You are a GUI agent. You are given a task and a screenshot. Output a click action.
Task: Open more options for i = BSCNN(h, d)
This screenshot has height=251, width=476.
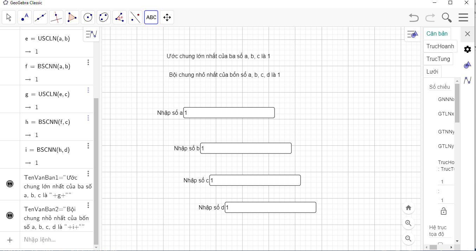[x=88, y=146]
